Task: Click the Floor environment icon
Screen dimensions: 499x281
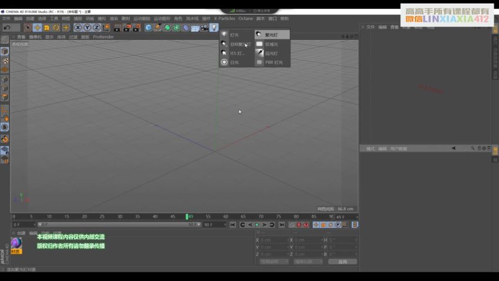Action: coord(195,28)
